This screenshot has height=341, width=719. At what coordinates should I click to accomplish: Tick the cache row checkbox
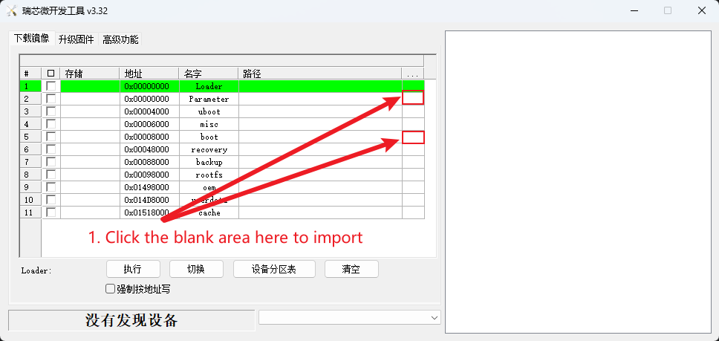pos(51,212)
